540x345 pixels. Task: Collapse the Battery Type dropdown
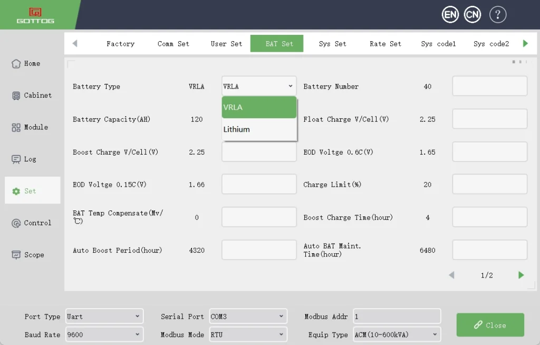(259, 86)
